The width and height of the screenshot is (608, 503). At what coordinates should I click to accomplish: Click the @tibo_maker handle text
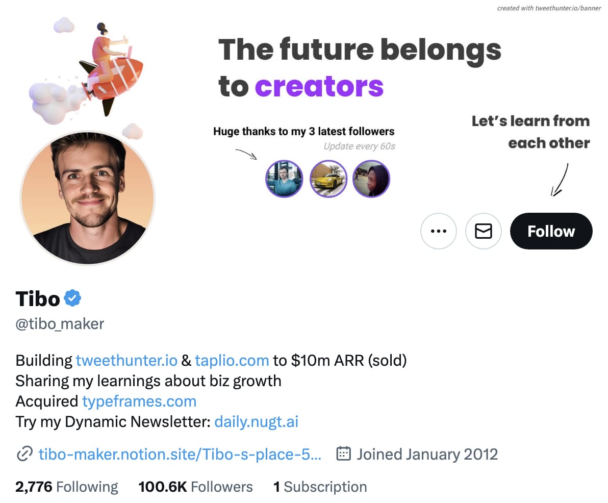coord(60,324)
